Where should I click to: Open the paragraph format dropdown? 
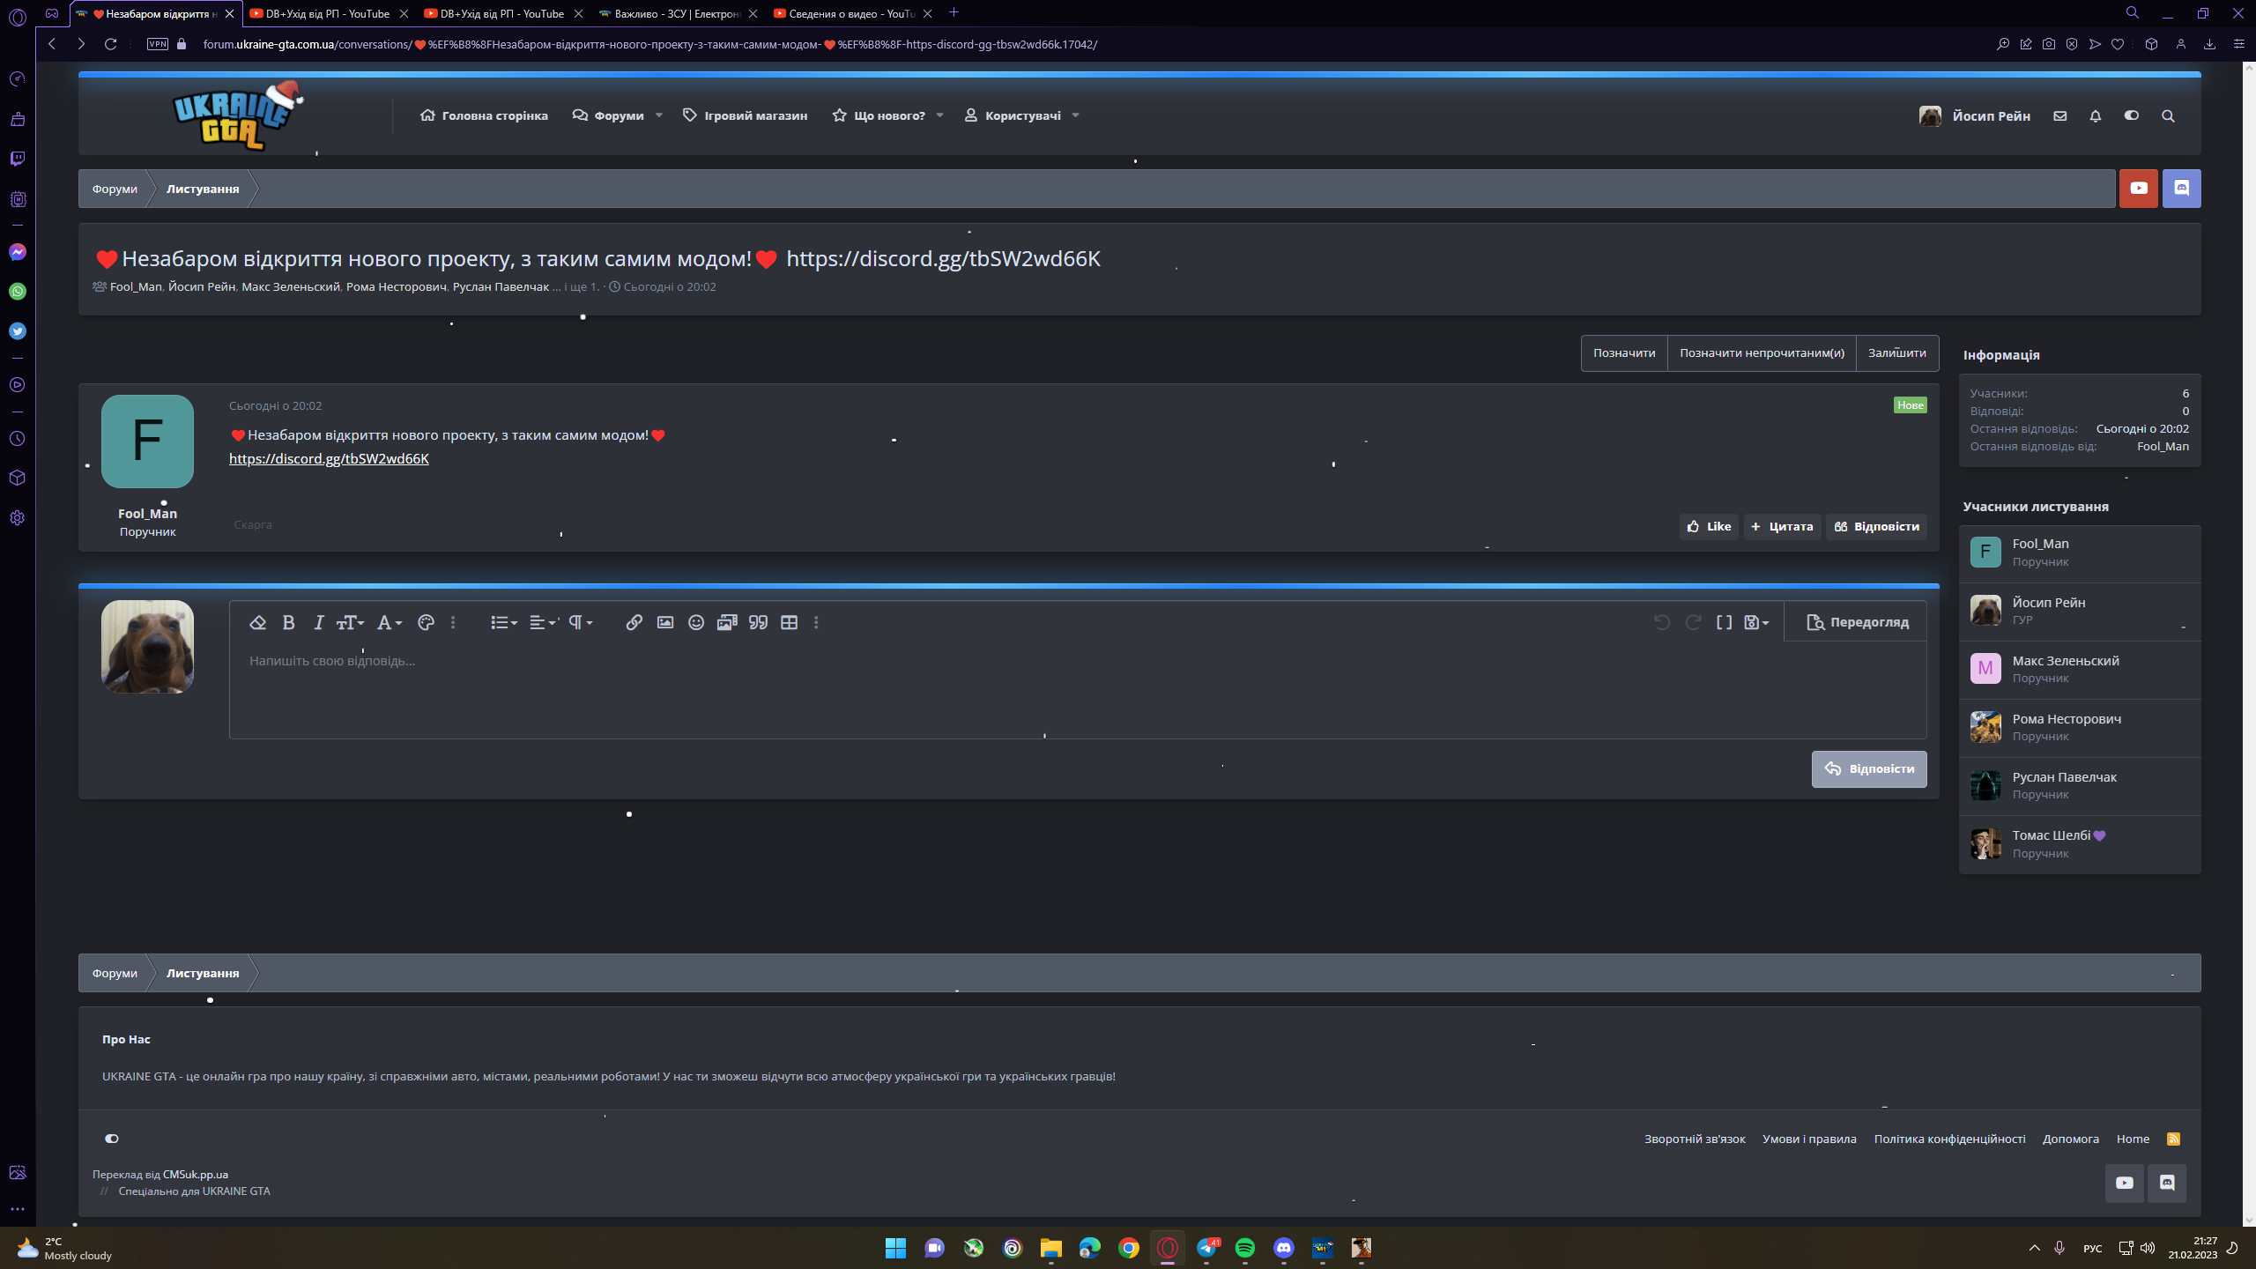pyautogui.click(x=580, y=622)
